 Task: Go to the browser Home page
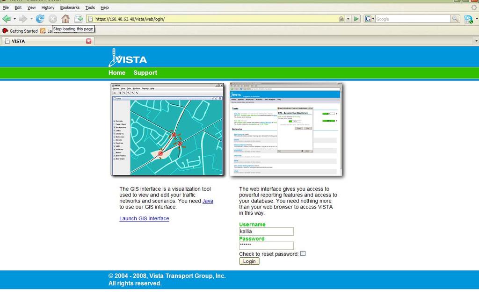click(x=65, y=19)
